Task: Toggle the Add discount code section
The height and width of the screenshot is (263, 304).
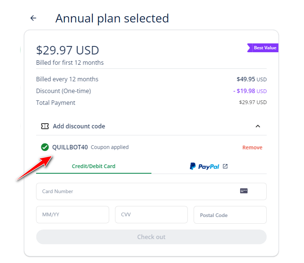Action: click(x=151, y=126)
